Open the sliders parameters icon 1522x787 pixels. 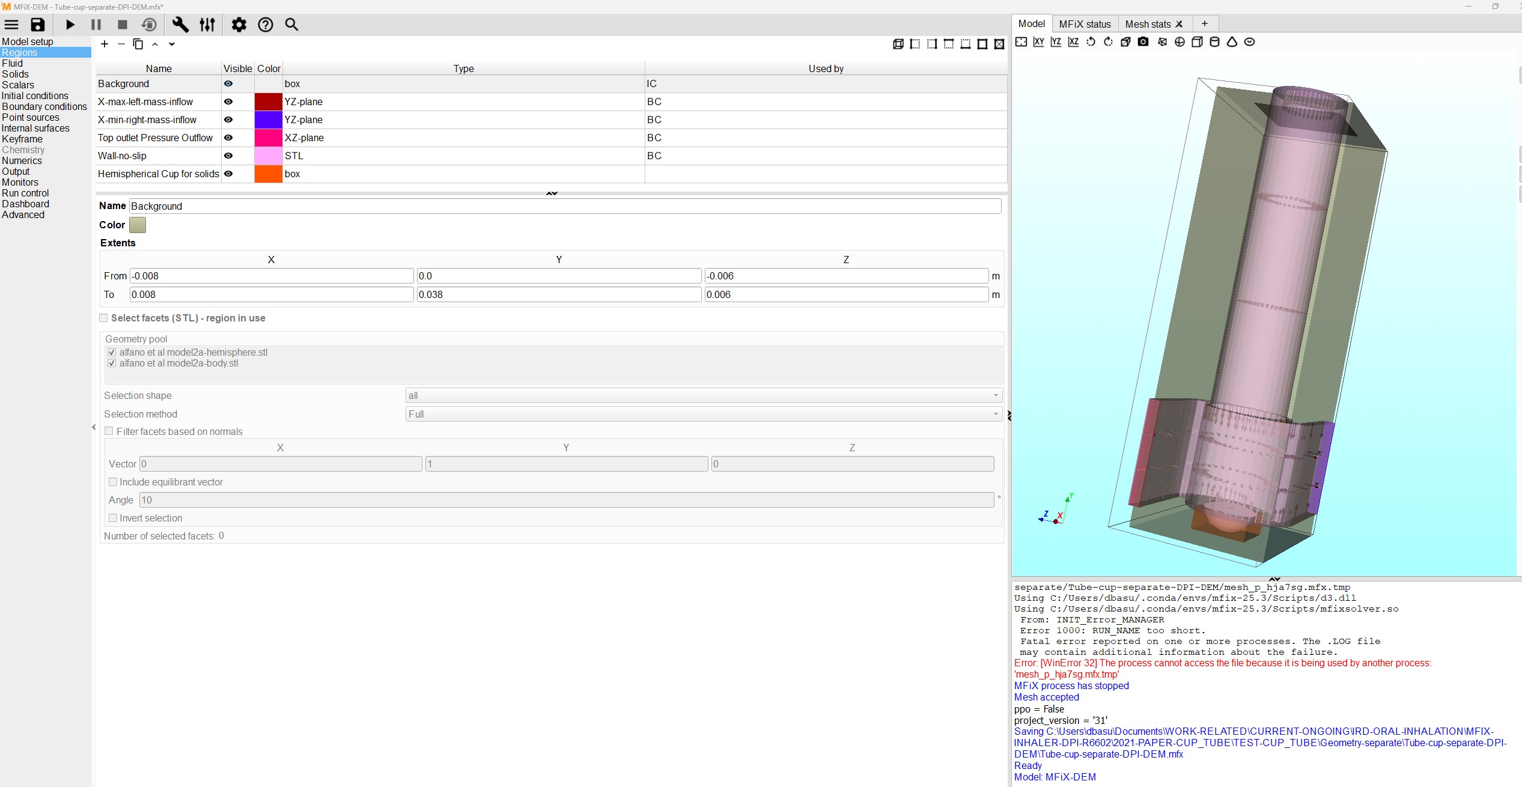pos(207,25)
